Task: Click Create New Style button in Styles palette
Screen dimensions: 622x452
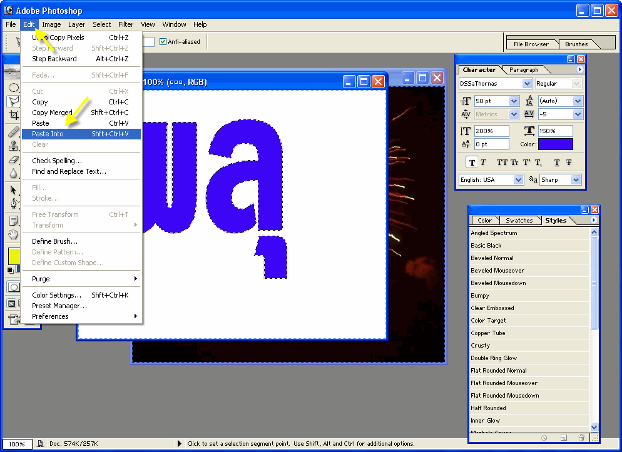Action: point(563,438)
